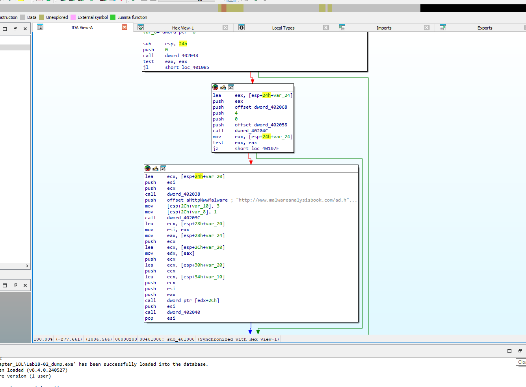Screen dimensions: 526x387
Task: Close the upper left side panel
Action: [x=25, y=29]
